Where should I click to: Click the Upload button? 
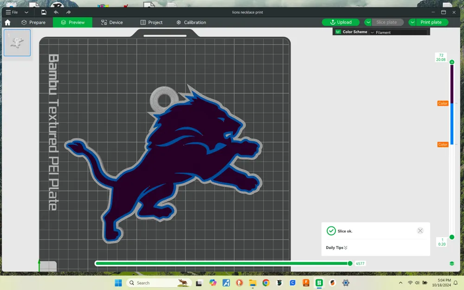tap(341, 22)
